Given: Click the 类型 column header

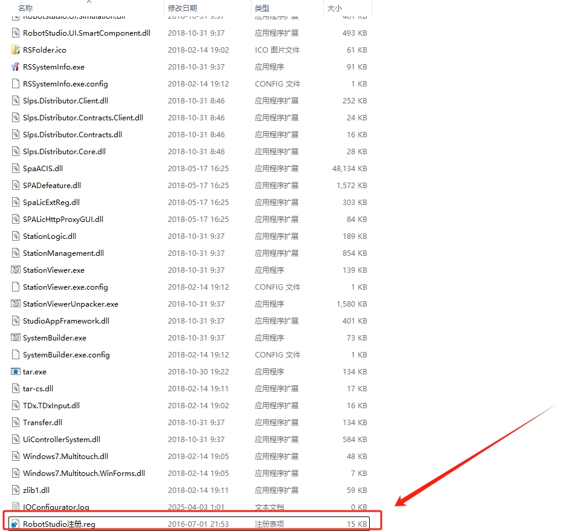Looking at the screenshot, I should click(x=262, y=8).
